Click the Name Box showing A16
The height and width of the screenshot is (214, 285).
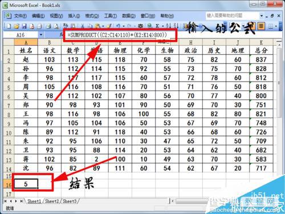[x=21, y=35]
